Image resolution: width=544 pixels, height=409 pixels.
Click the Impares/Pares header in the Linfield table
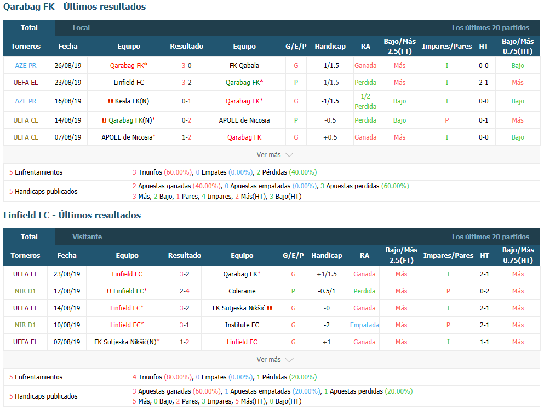click(448, 256)
